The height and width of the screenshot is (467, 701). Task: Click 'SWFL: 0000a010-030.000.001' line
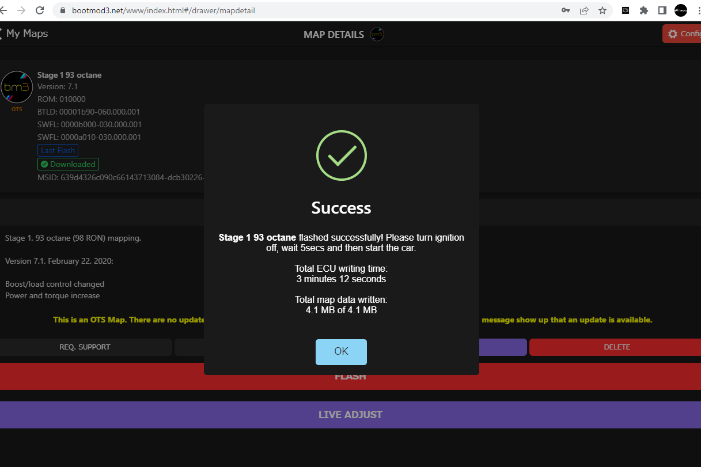click(x=89, y=137)
